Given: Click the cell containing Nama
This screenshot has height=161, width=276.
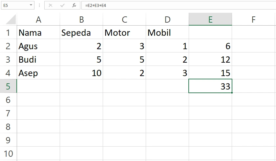Looking at the screenshot, I should 38,32.
